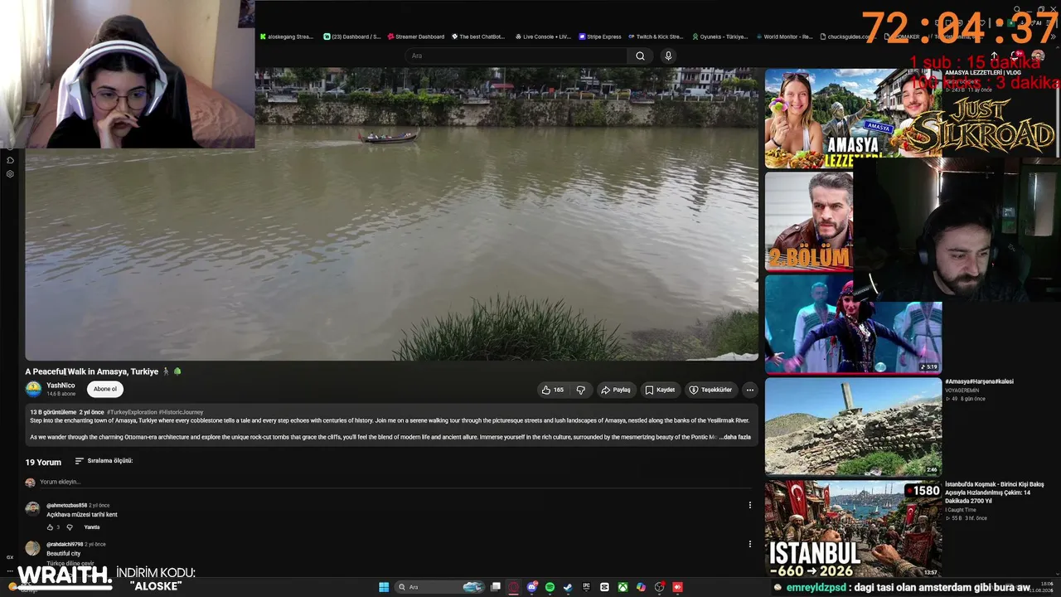Dislike the Amasya walk video
The width and height of the screenshot is (1061, 597).
(x=580, y=390)
